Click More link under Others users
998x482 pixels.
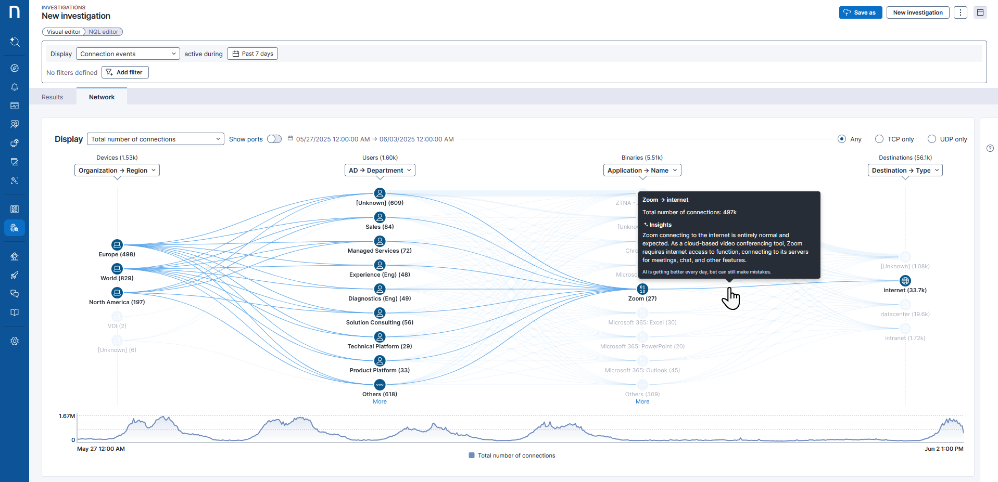[380, 401]
